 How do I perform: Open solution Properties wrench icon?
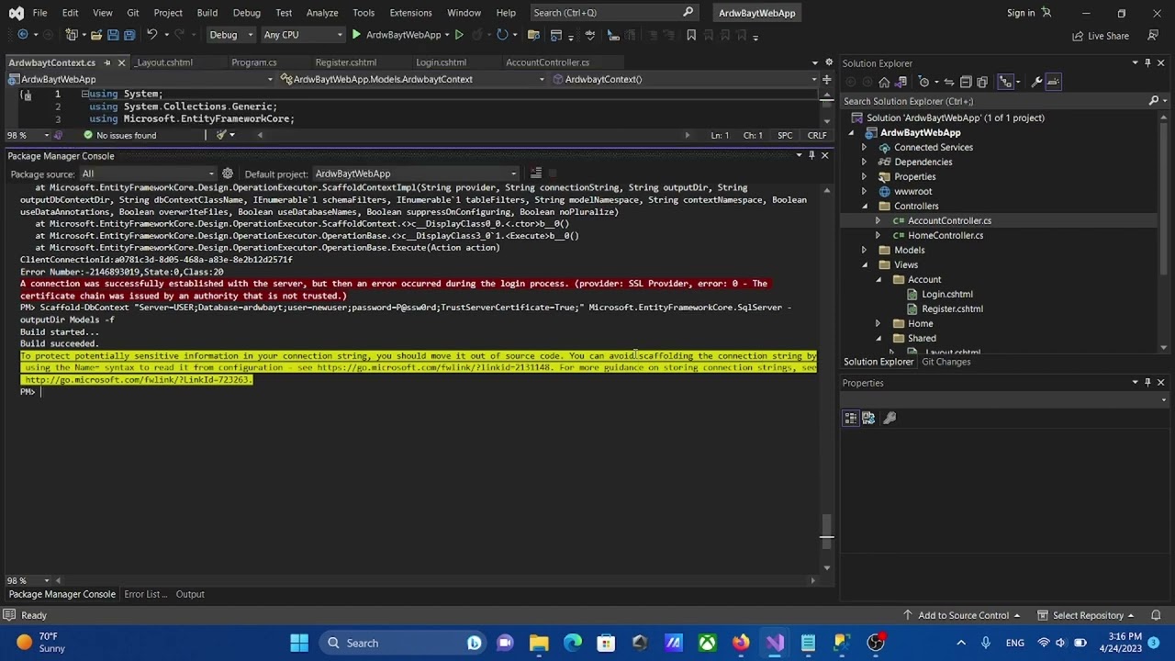pos(1036,82)
